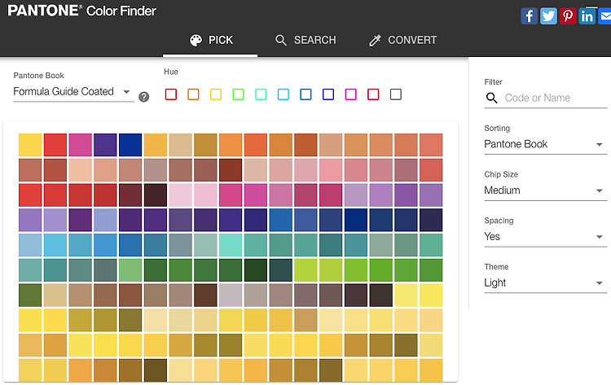Share via the Twitter icon

click(548, 16)
